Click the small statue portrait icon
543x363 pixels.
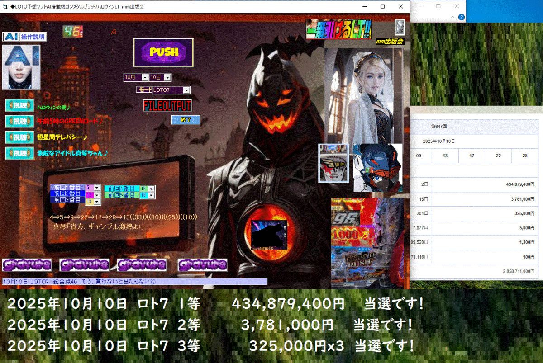[400, 28]
